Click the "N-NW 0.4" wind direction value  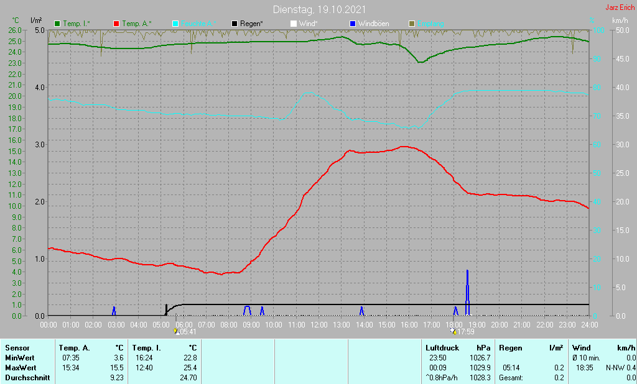621,368
